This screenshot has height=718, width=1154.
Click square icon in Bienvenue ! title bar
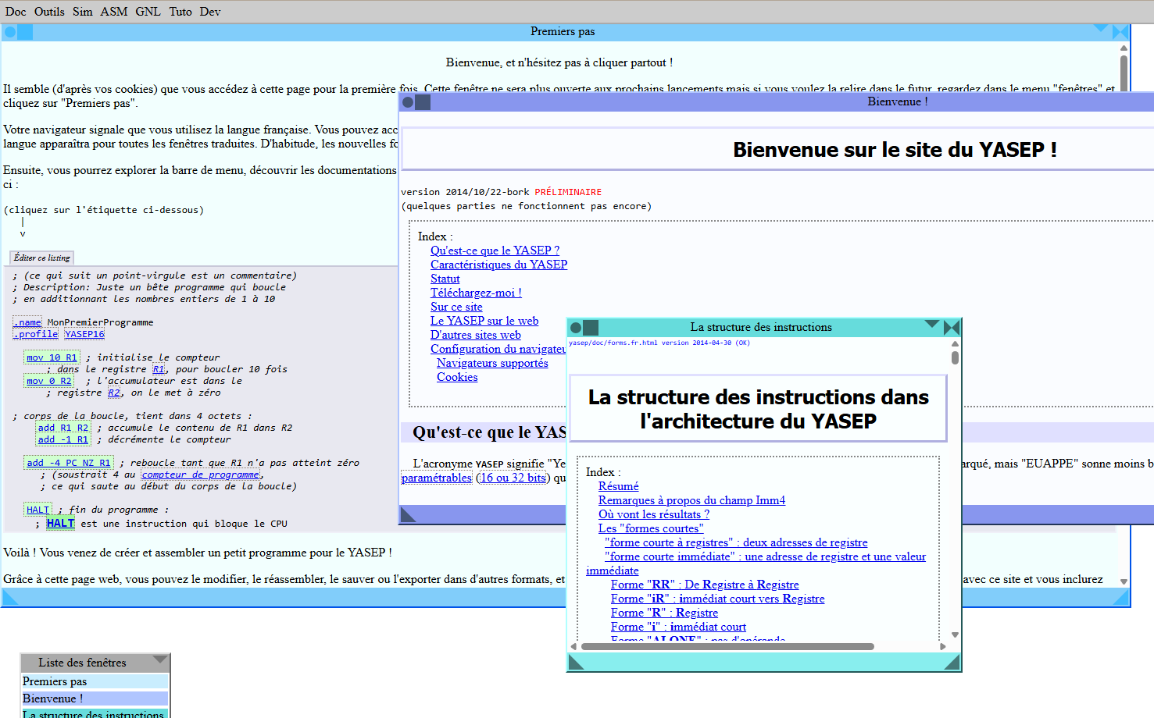click(423, 102)
